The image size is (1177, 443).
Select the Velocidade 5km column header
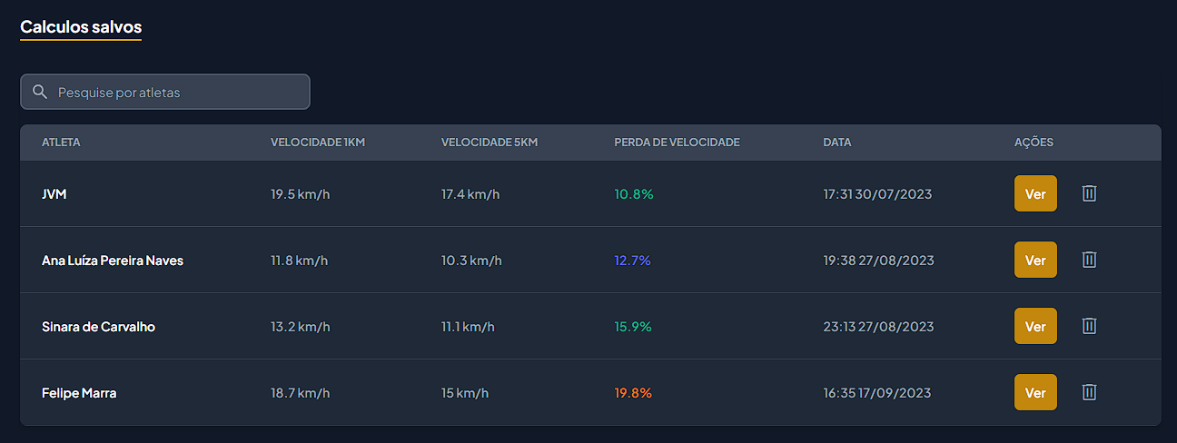point(490,143)
